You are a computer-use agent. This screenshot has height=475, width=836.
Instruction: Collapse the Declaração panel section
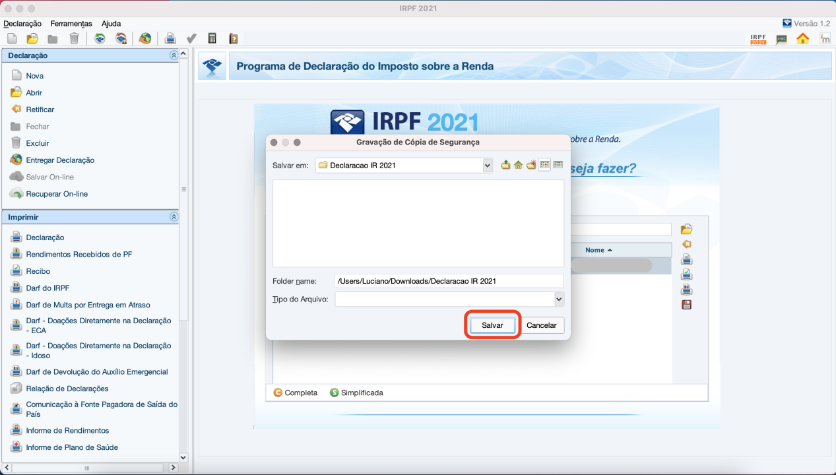pos(174,55)
